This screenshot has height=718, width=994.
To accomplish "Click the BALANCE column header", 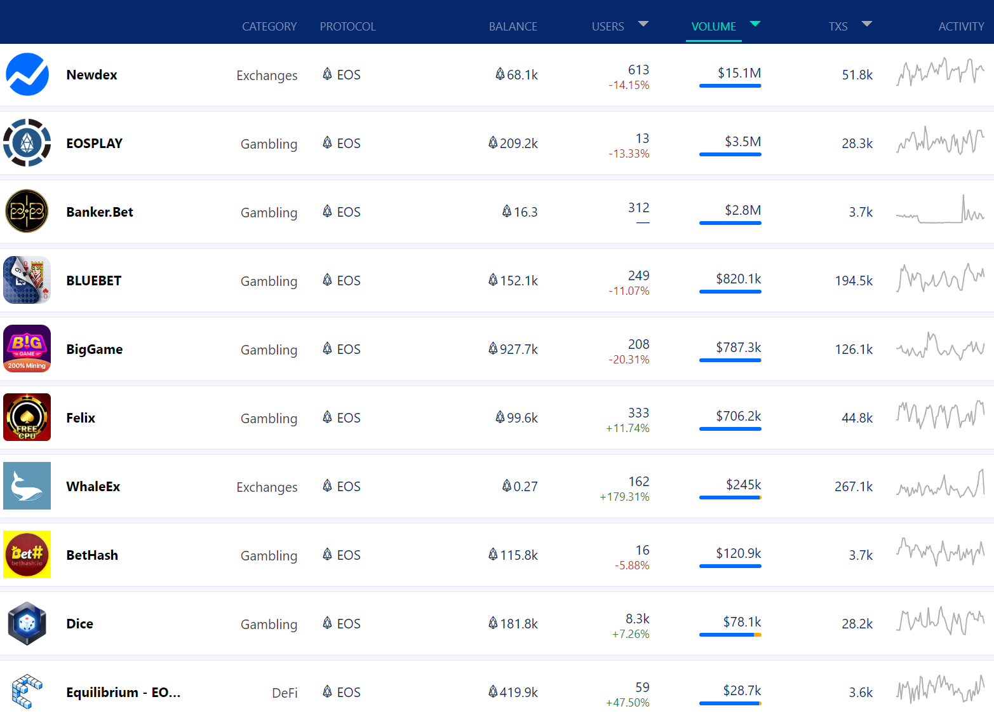I will tap(513, 27).
